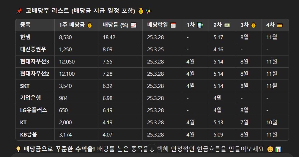Select the LG유플러스 stock name
Image resolution: width=299 pixels, height=157 pixels.
pyautogui.click(x=34, y=110)
